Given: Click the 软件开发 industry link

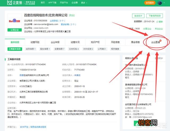Looking at the screenshot, I should (24, 127).
